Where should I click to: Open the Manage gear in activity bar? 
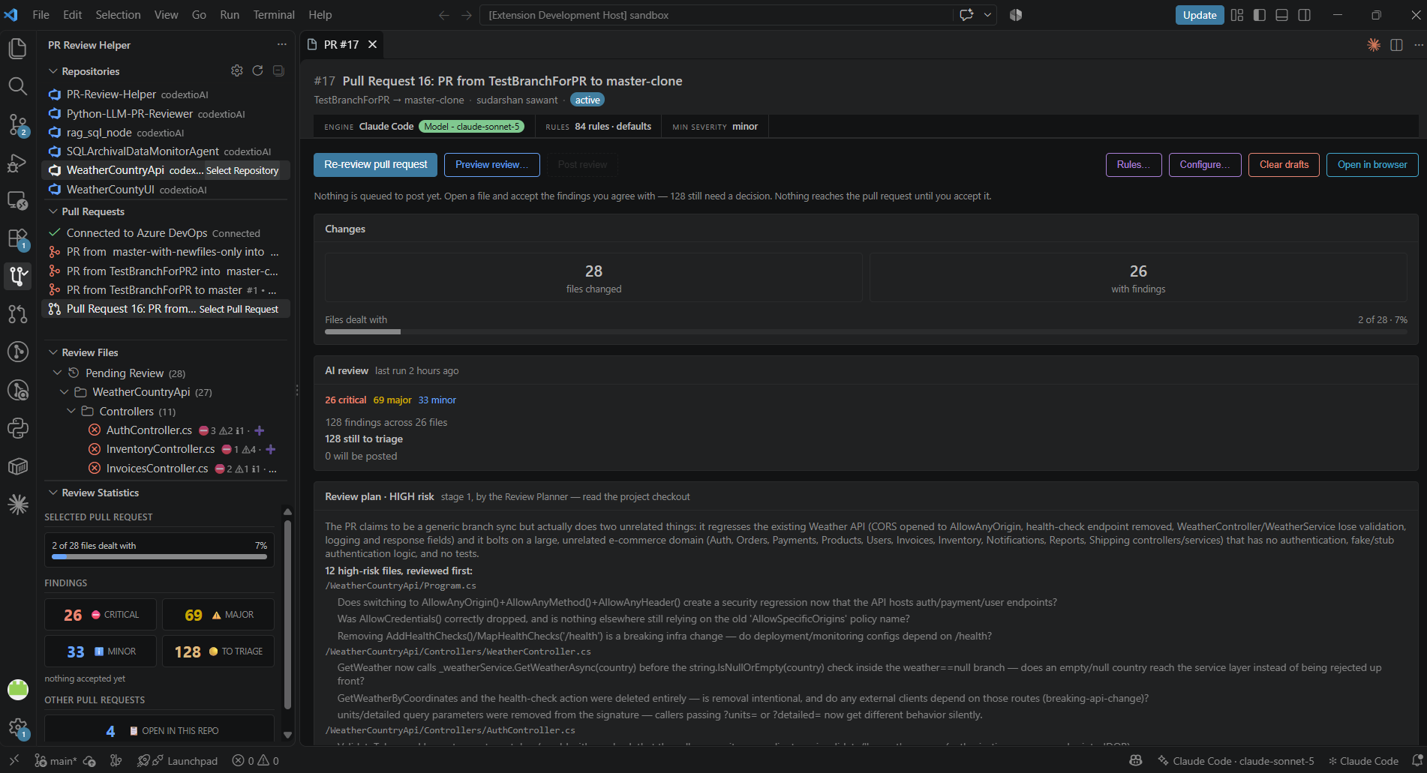[17, 727]
